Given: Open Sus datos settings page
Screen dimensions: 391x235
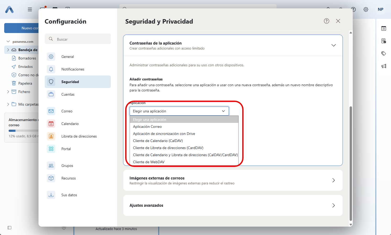Looking at the screenshot, I should [69, 195].
